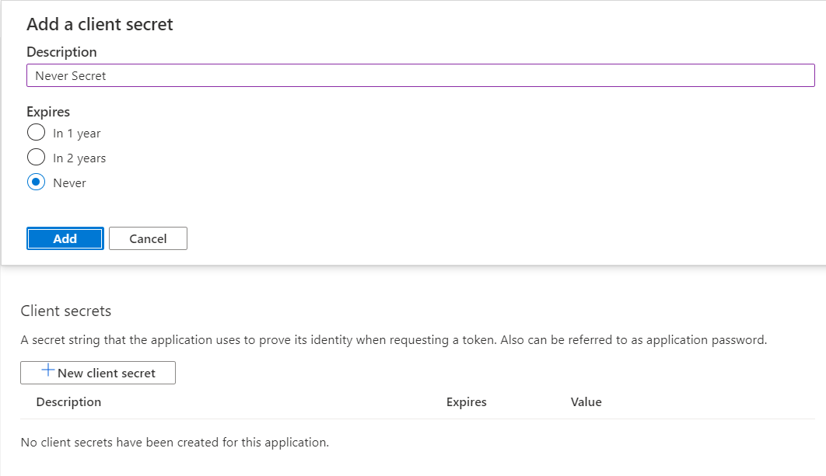
Task: Click the secret string explanation text
Action: pyautogui.click(x=394, y=340)
